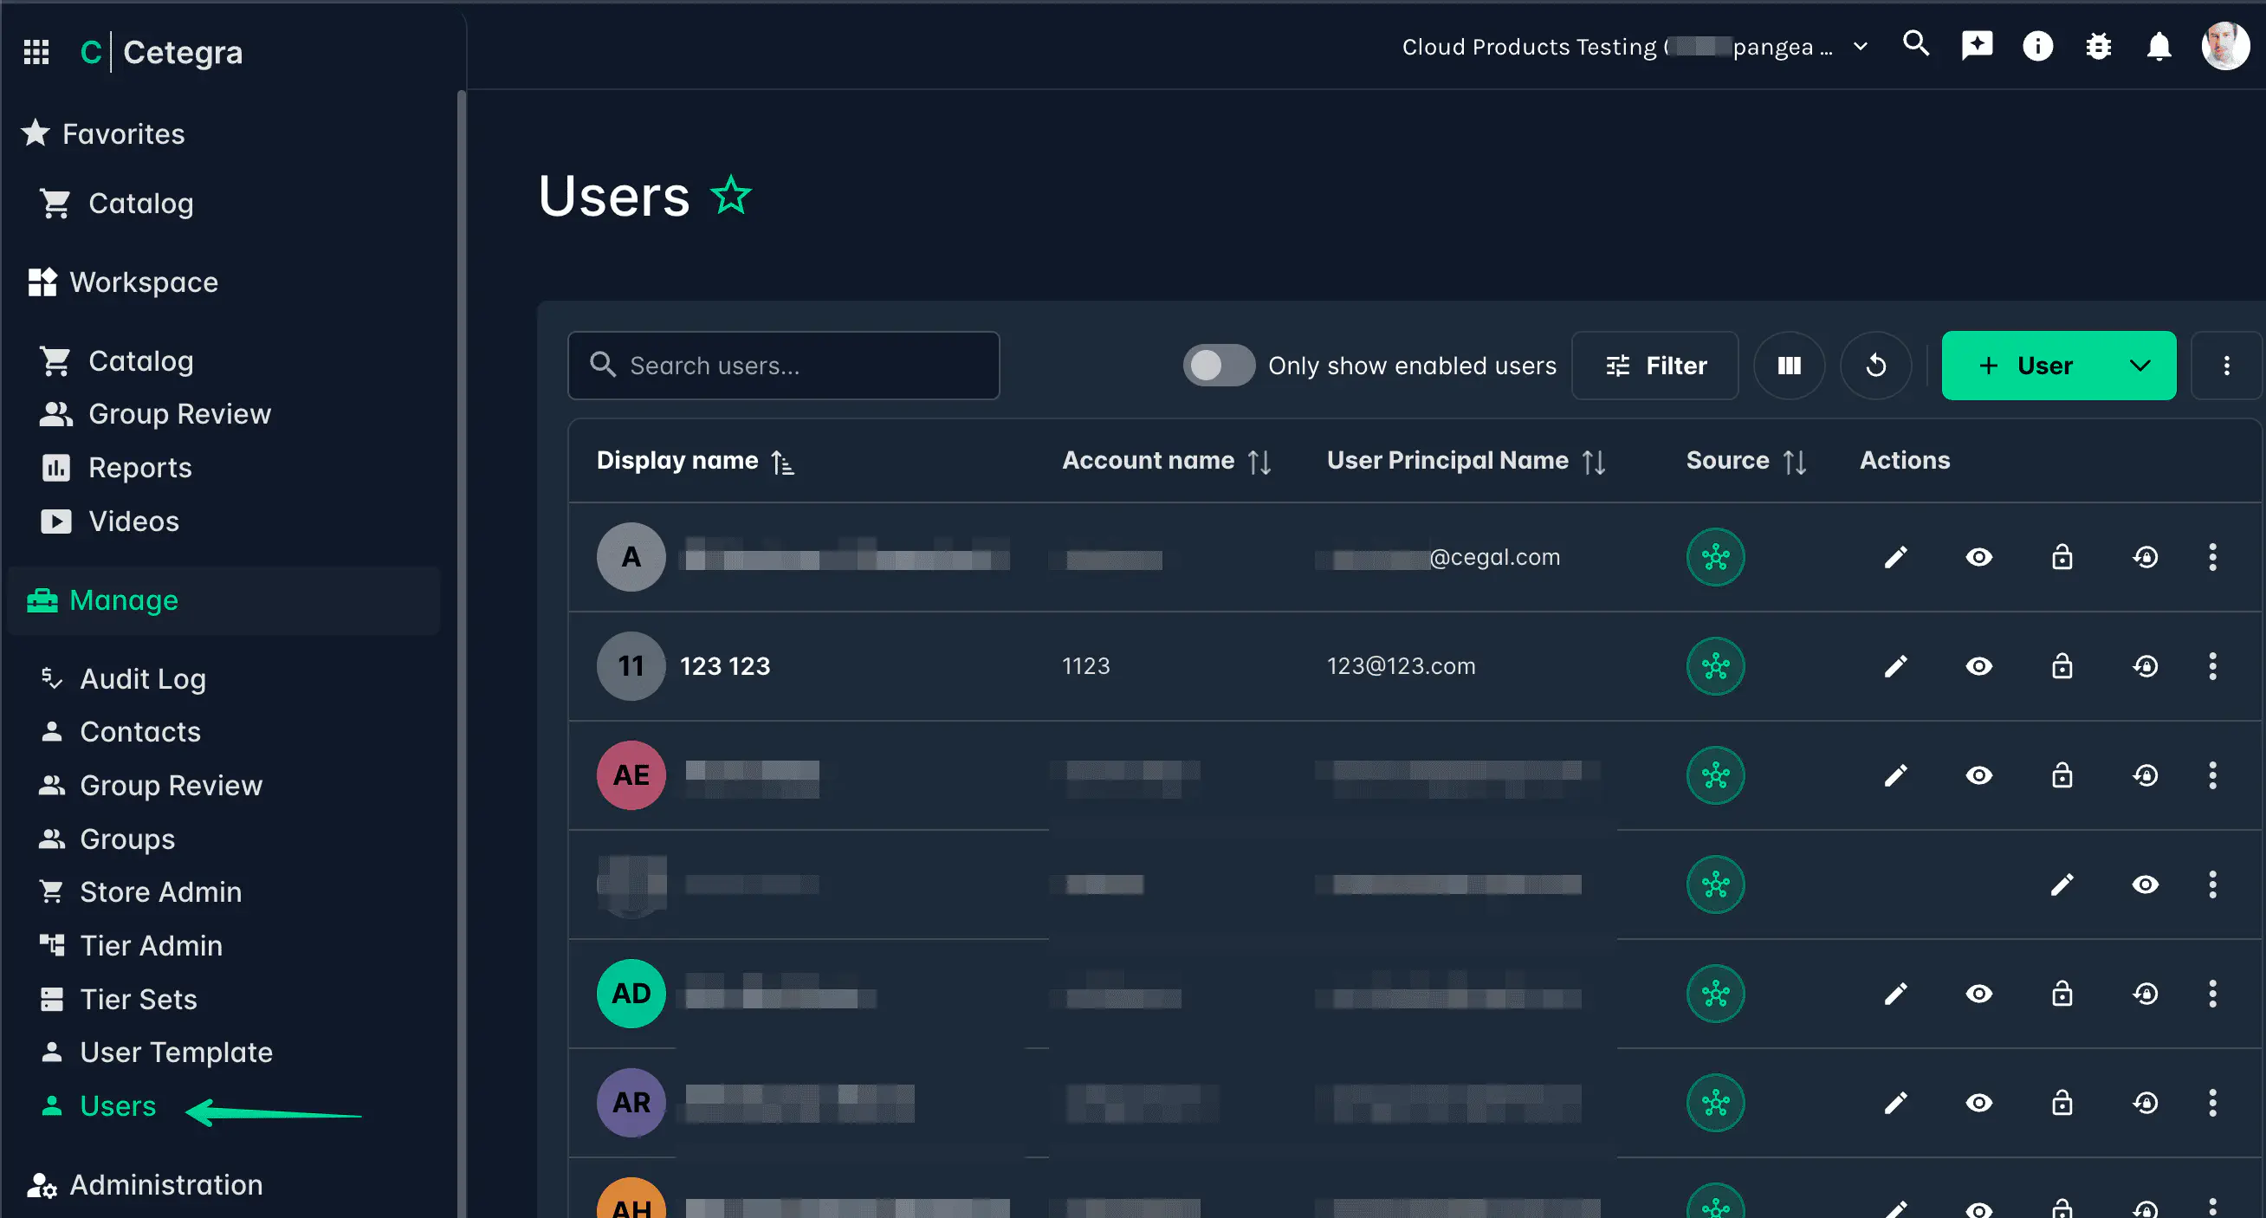The image size is (2266, 1218).
Task: Click the Filter button
Action: coord(1655,365)
